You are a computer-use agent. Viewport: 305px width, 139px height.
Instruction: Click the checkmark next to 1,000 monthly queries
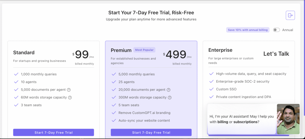pos(16,74)
